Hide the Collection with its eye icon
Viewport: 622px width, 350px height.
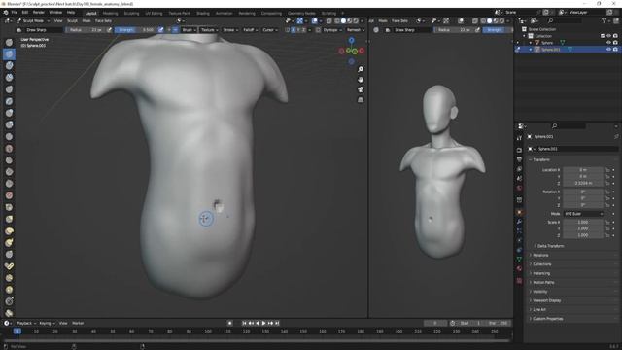pos(608,36)
